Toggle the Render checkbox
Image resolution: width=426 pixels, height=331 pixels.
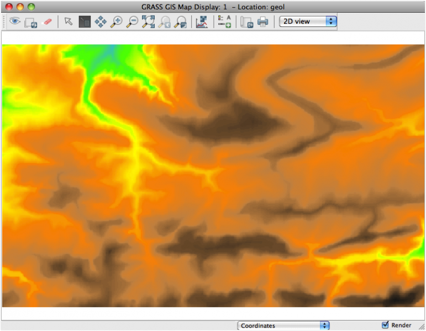tap(385, 325)
